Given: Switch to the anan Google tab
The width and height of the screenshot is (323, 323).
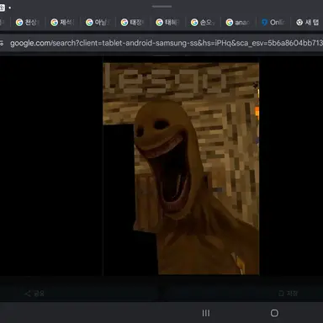Looking at the screenshot, I should coord(238,23).
